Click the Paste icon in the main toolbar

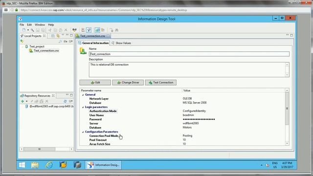(x=61, y=30)
